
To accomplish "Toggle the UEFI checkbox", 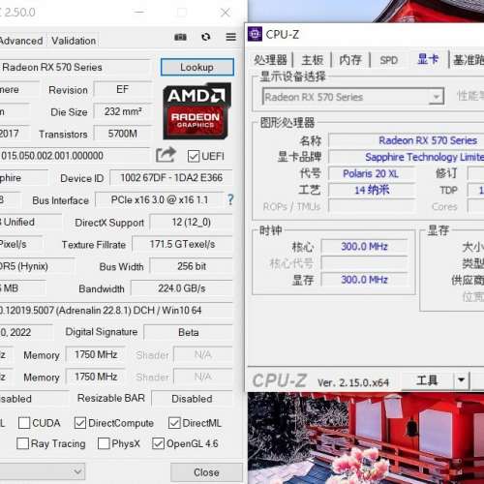I will click(194, 156).
